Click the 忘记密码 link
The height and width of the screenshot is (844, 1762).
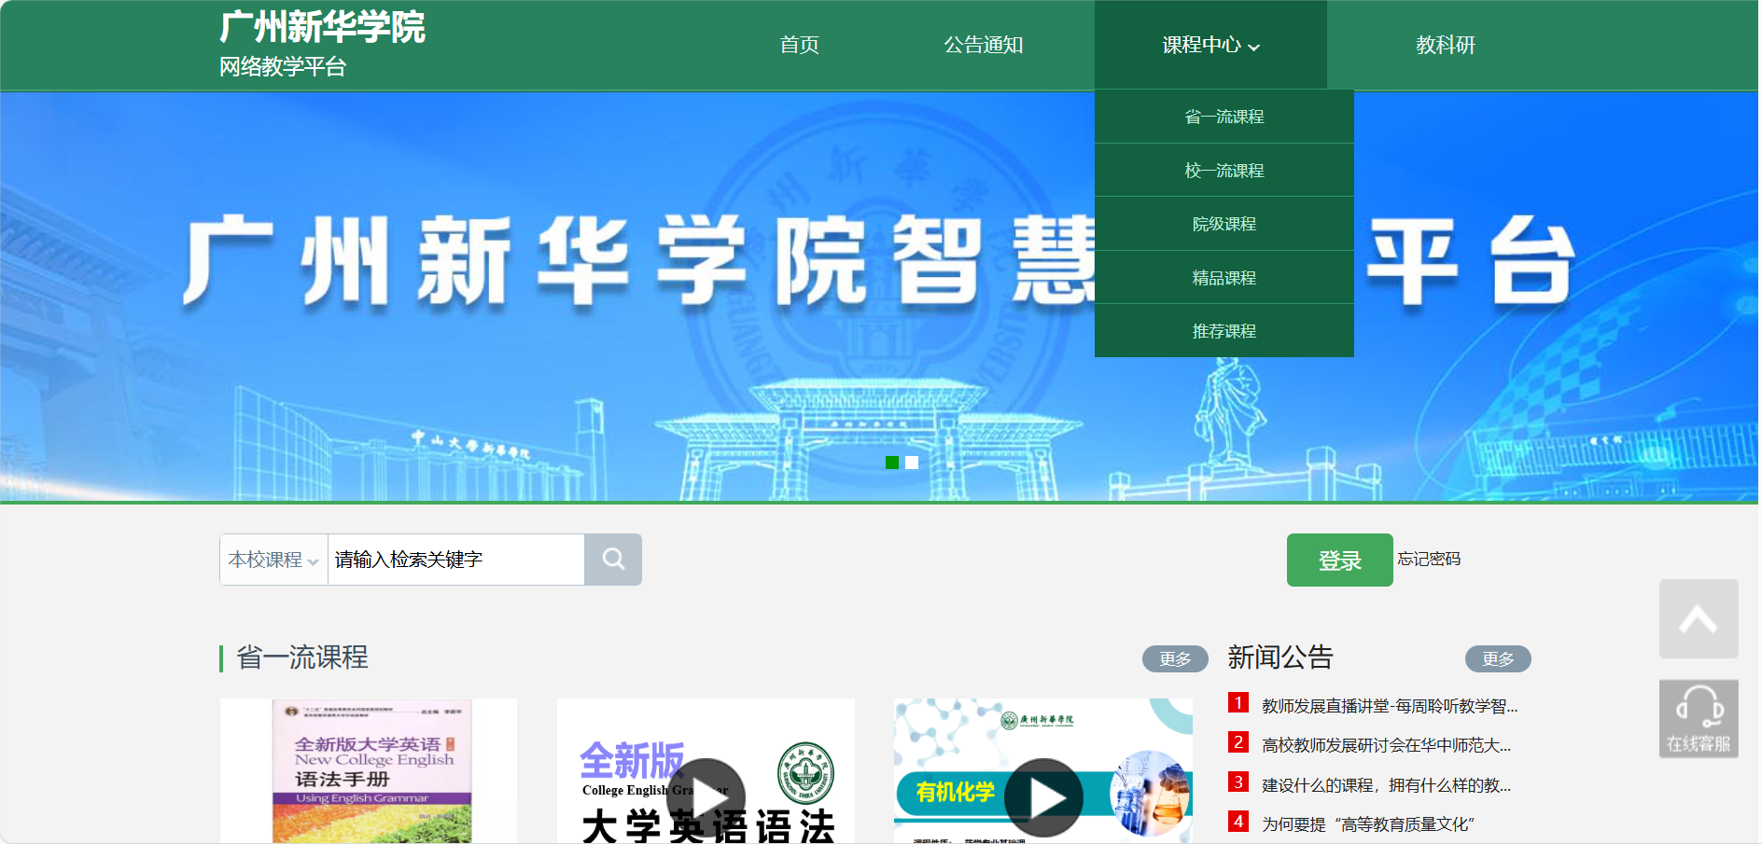[1429, 559]
